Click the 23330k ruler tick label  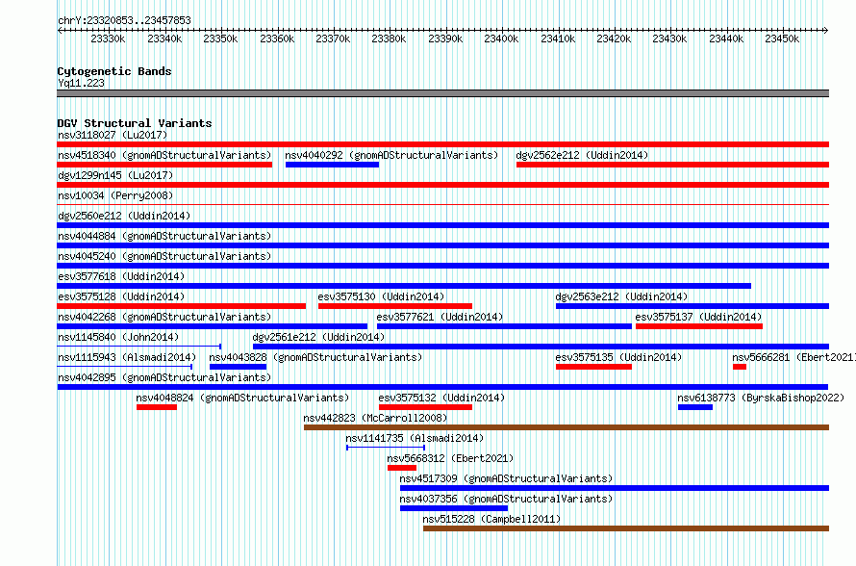pos(108,39)
